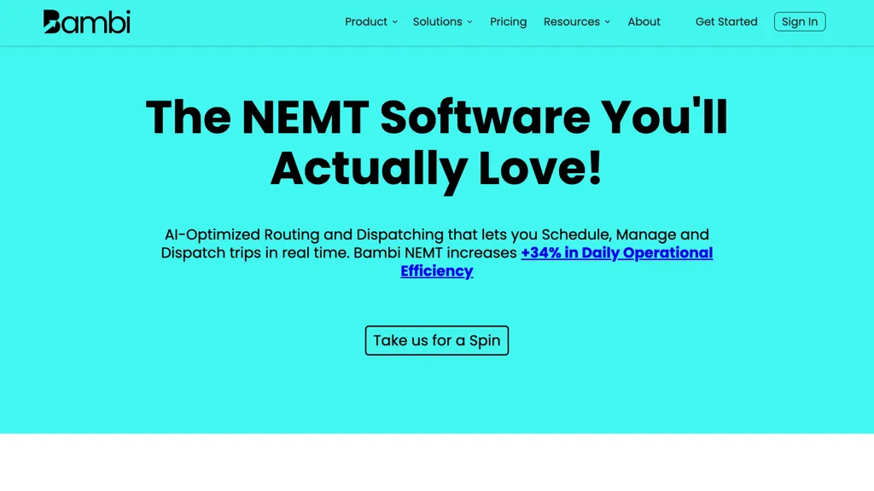This screenshot has height=491, width=874.
Task: Open the Resources dropdown menu
Action: [571, 22]
